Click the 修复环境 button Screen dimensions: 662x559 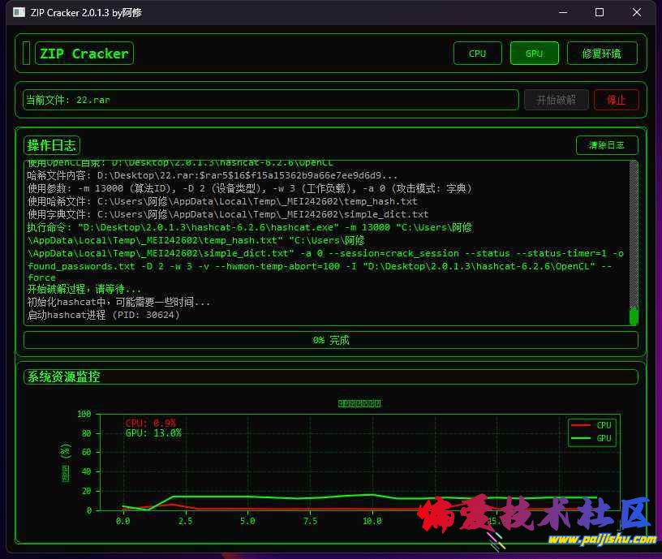point(601,54)
